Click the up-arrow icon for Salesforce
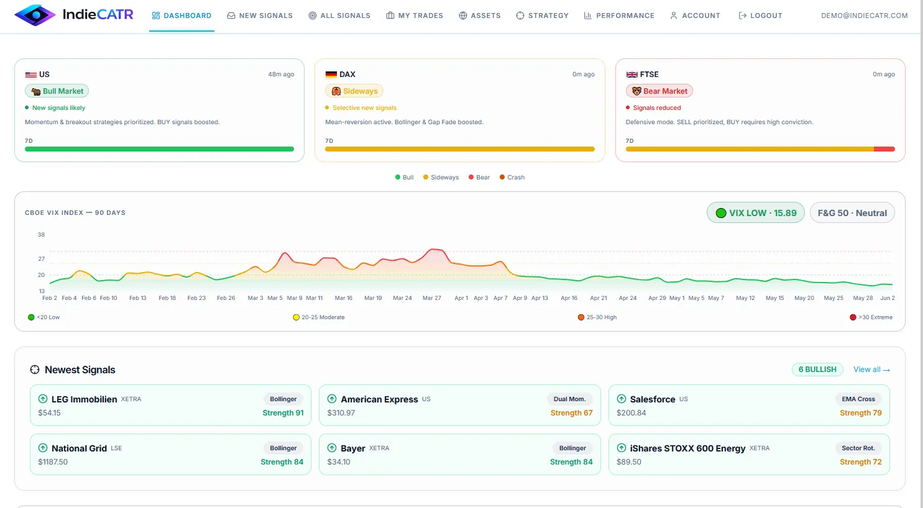 point(622,399)
